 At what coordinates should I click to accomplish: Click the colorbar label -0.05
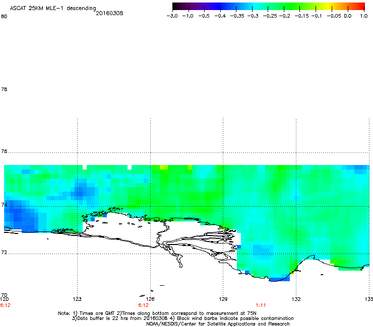pyautogui.click(x=334, y=16)
